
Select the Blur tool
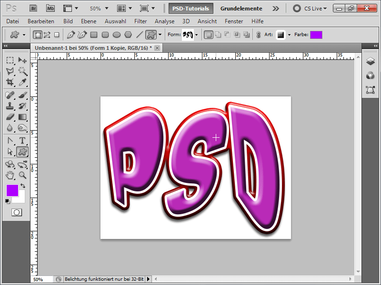10,128
